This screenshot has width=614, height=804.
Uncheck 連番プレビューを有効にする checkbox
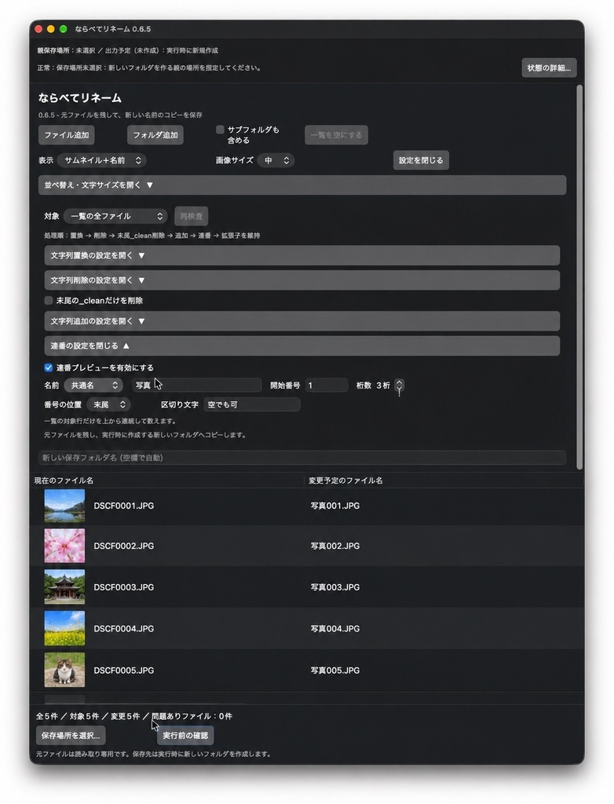(x=49, y=367)
